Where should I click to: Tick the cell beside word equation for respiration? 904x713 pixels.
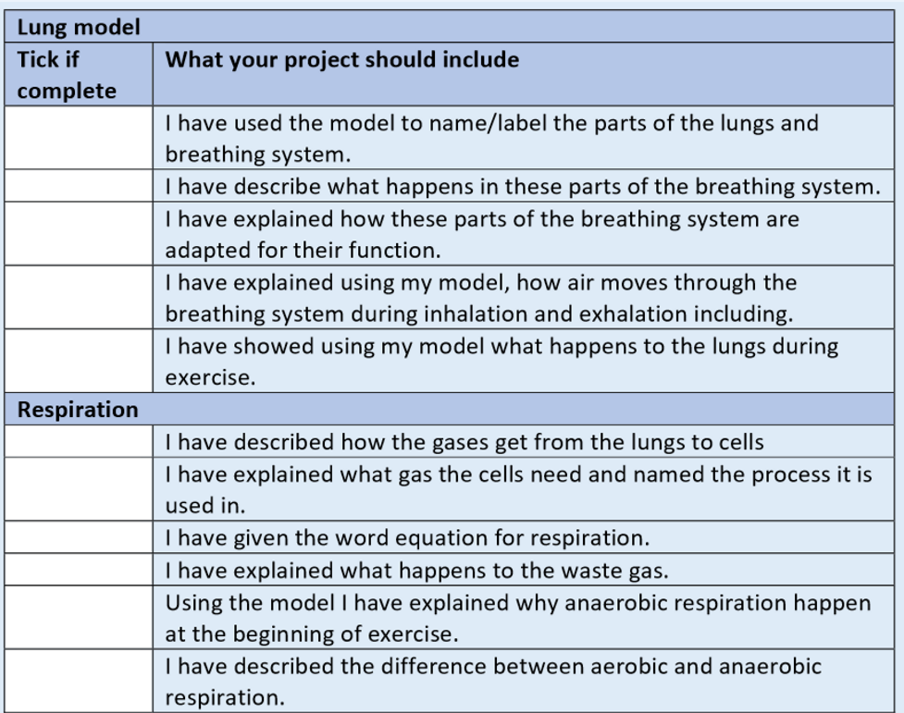(x=79, y=537)
